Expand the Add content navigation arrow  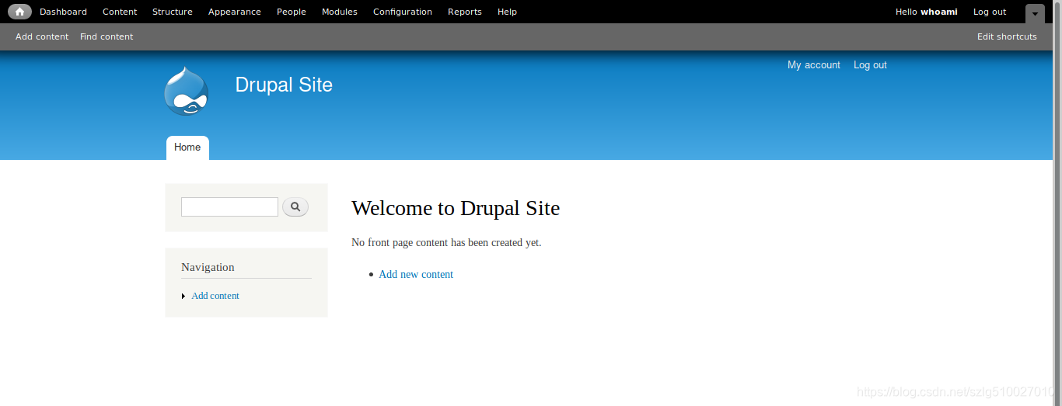coord(183,296)
